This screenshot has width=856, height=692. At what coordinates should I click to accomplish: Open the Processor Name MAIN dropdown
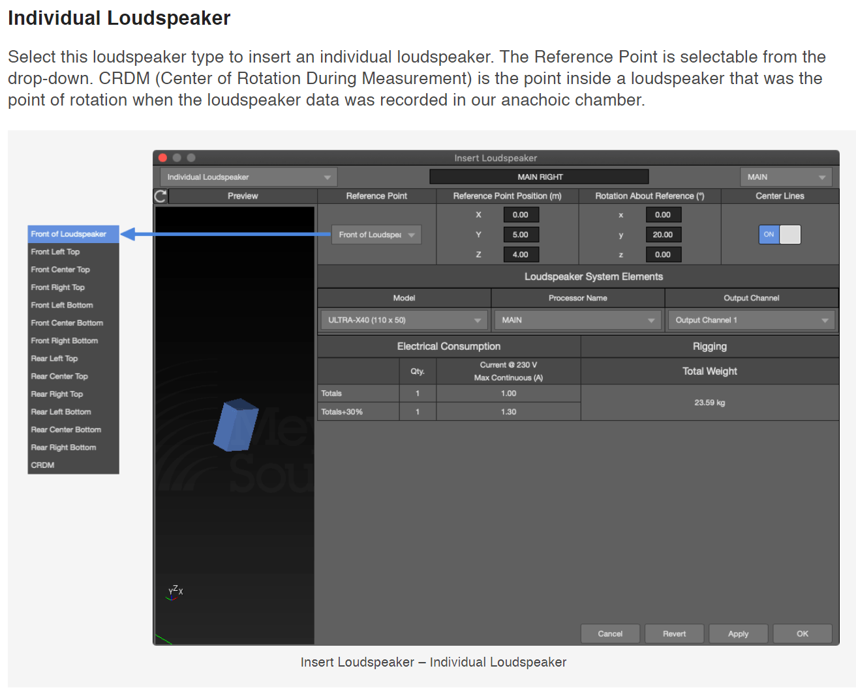(578, 320)
